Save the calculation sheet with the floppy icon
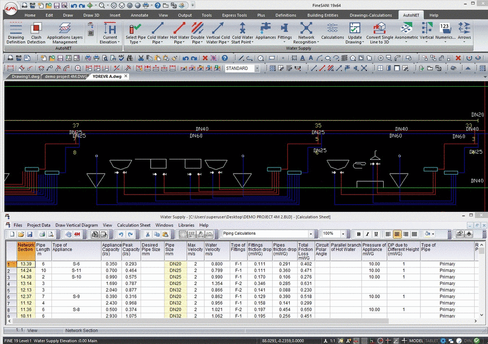 [30, 234]
